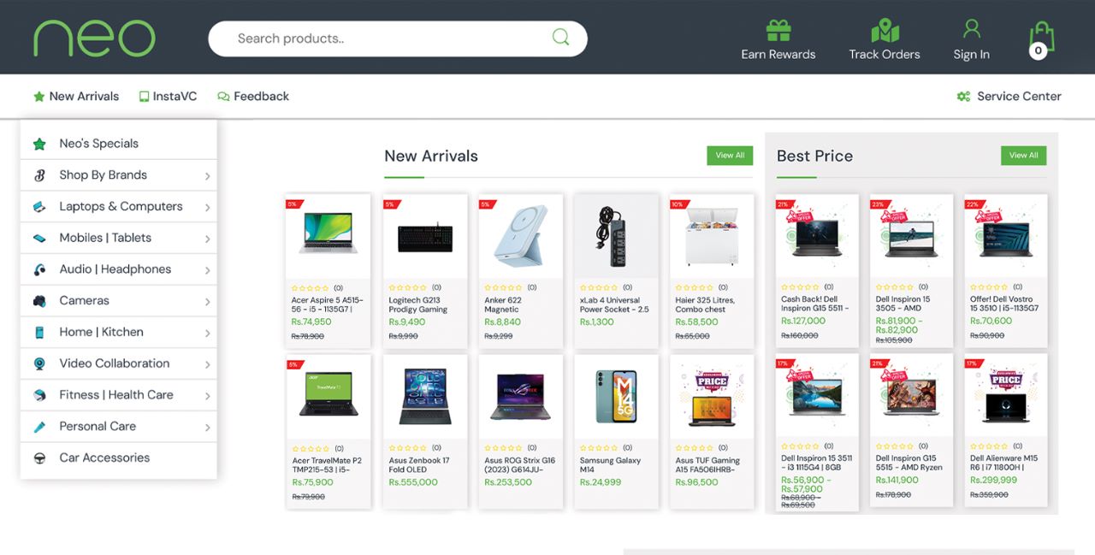Click the search magnifier icon
Screen dimensions: 1095x555
click(x=560, y=38)
